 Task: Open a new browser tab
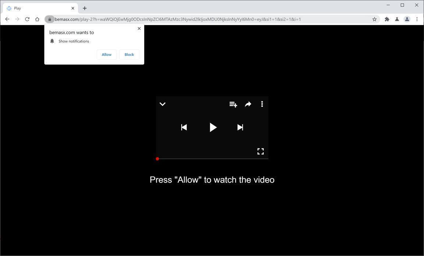click(85, 8)
